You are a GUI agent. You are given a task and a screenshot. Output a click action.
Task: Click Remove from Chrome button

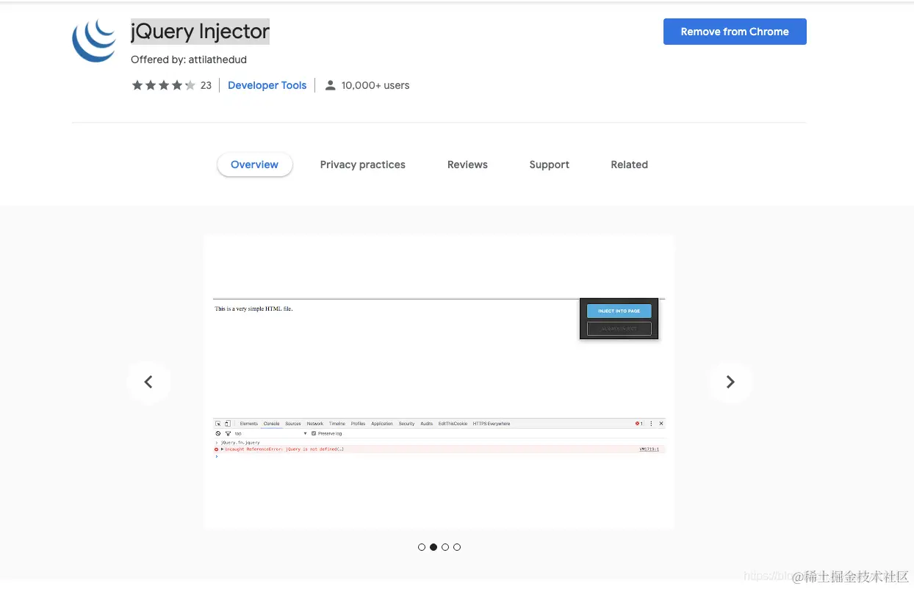click(x=735, y=32)
